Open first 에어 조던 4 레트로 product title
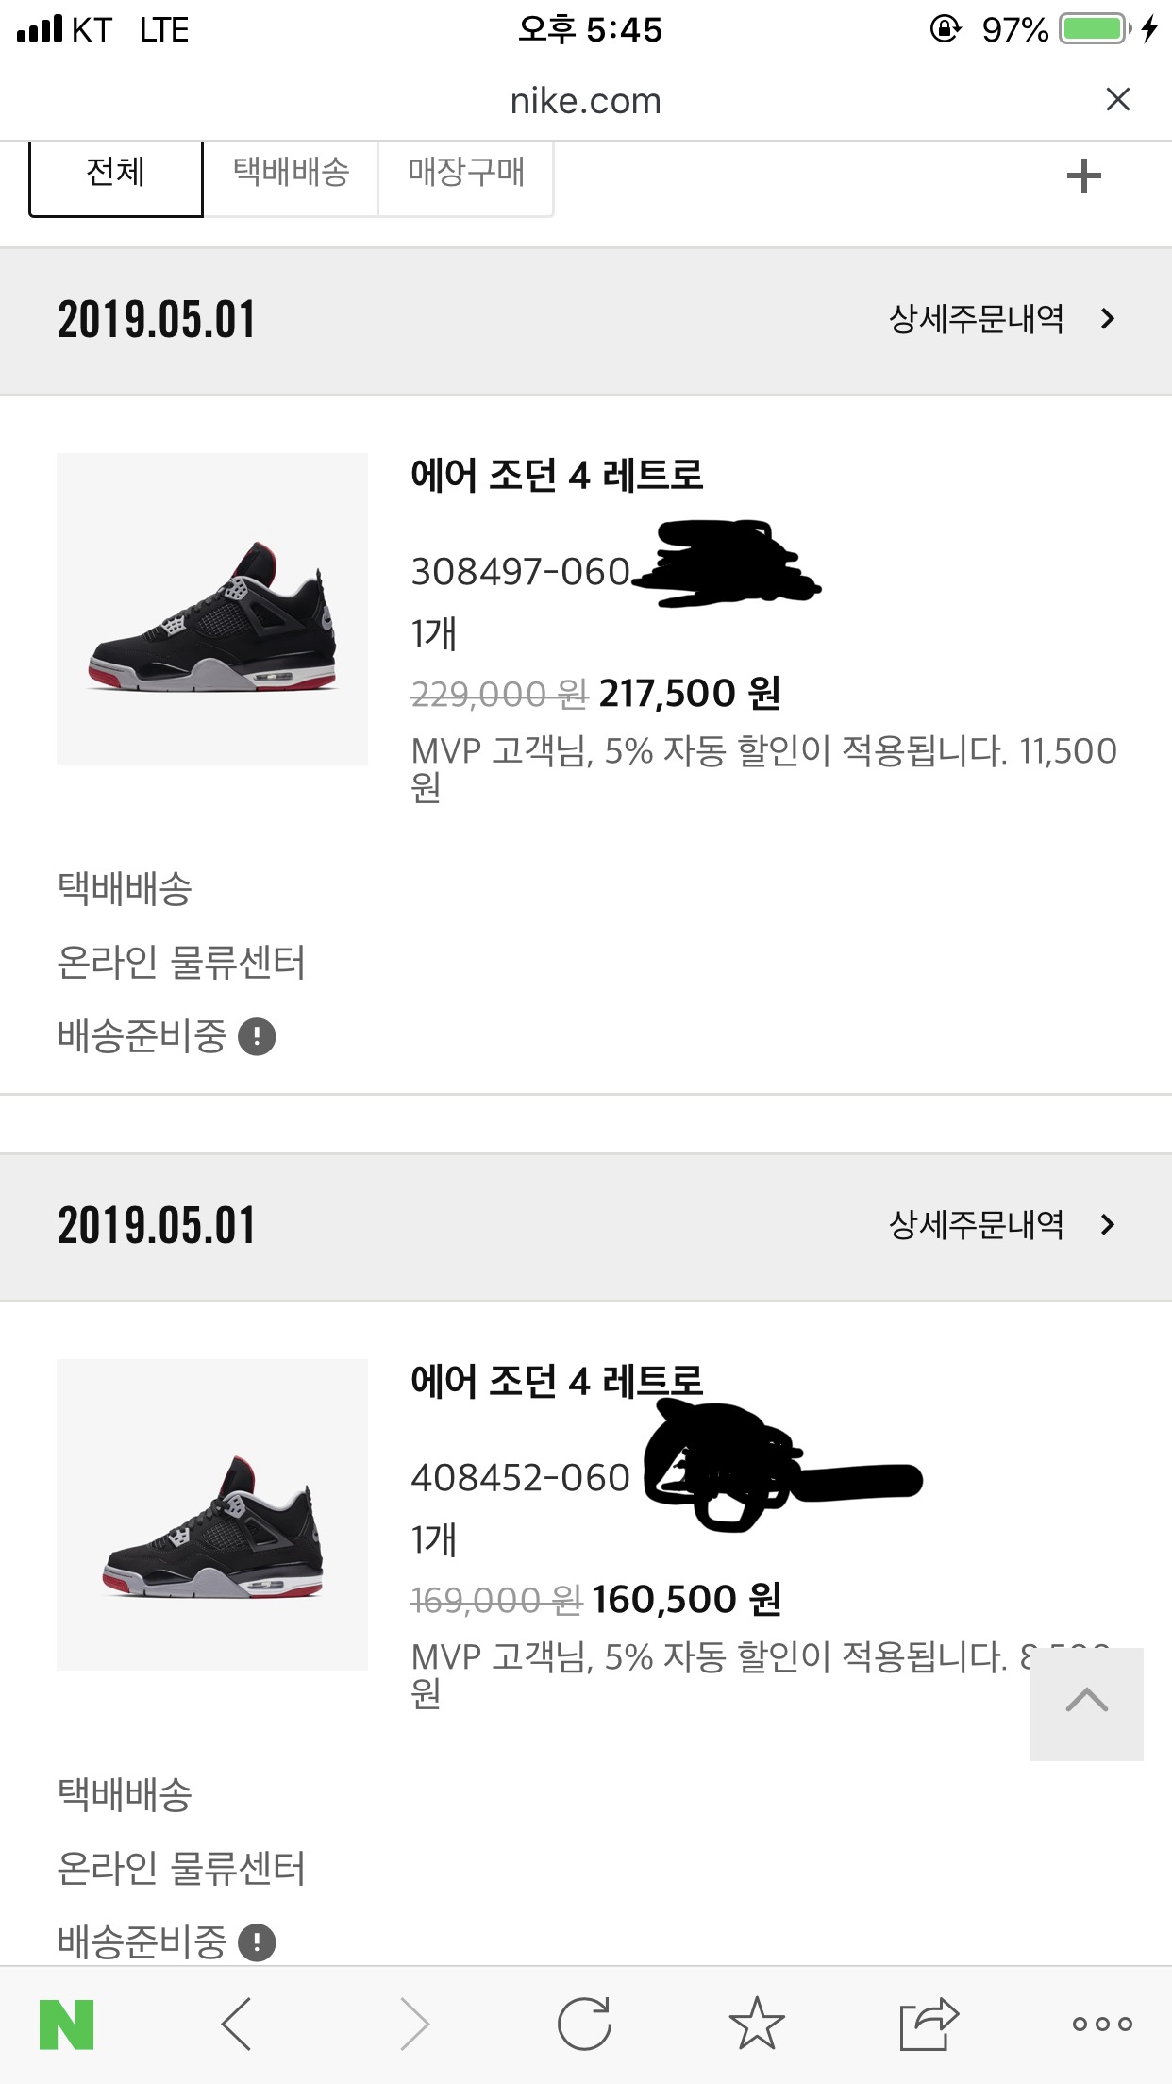Image resolution: width=1172 pixels, height=2084 pixels. (x=557, y=475)
